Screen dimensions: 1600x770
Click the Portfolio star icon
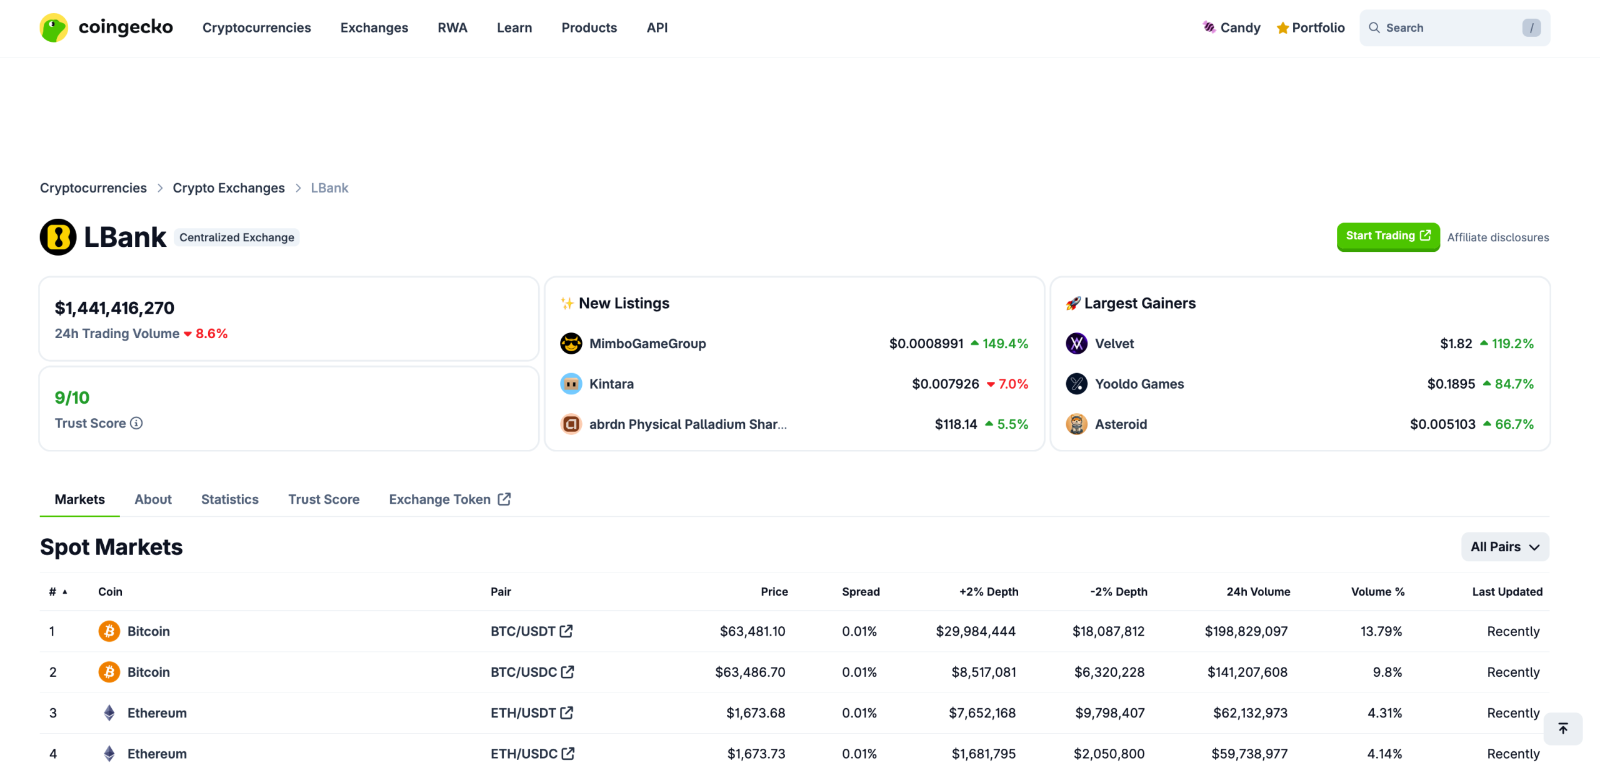(x=1282, y=28)
